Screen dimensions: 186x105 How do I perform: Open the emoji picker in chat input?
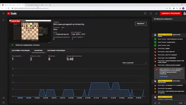tap(155, 103)
